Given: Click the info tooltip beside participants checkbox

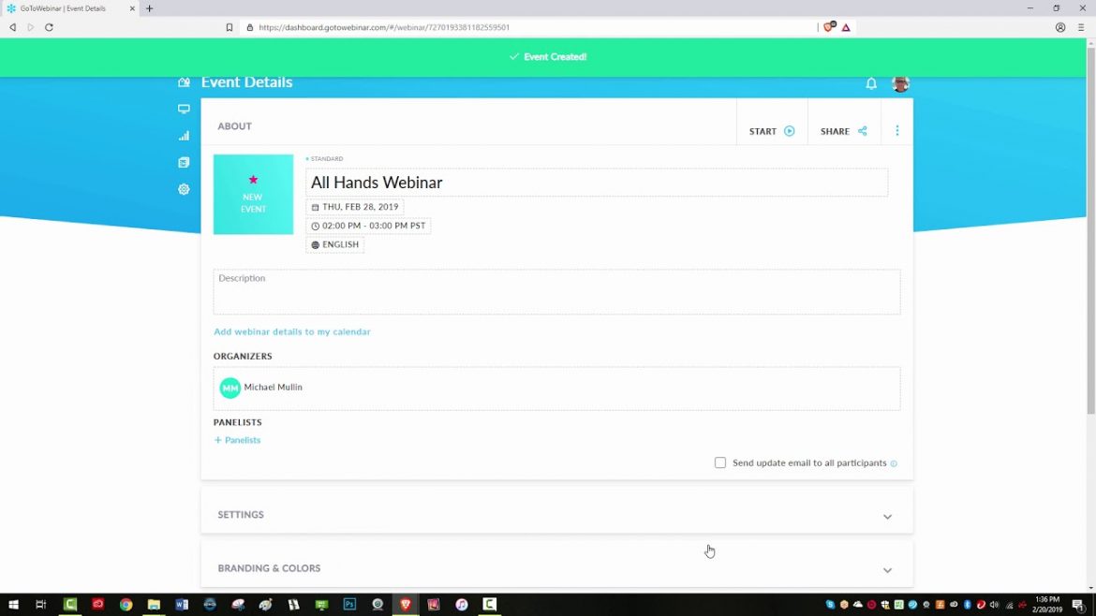Looking at the screenshot, I should (x=894, y=462).
